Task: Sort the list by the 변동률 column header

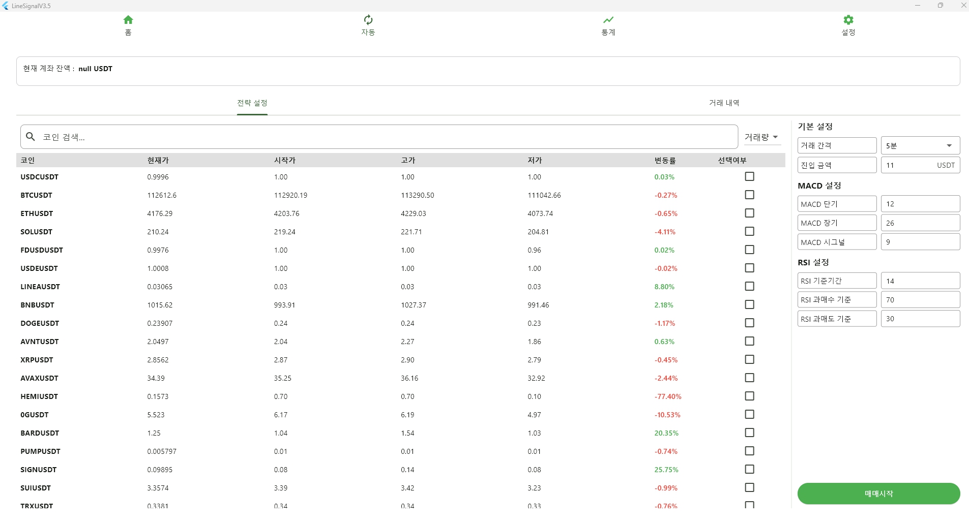Action: 665,160
